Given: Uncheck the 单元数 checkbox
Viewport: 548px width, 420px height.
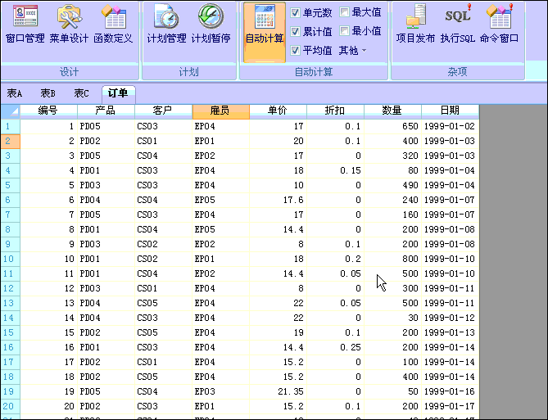Looking at the screenshot, I should pos(296,13).
